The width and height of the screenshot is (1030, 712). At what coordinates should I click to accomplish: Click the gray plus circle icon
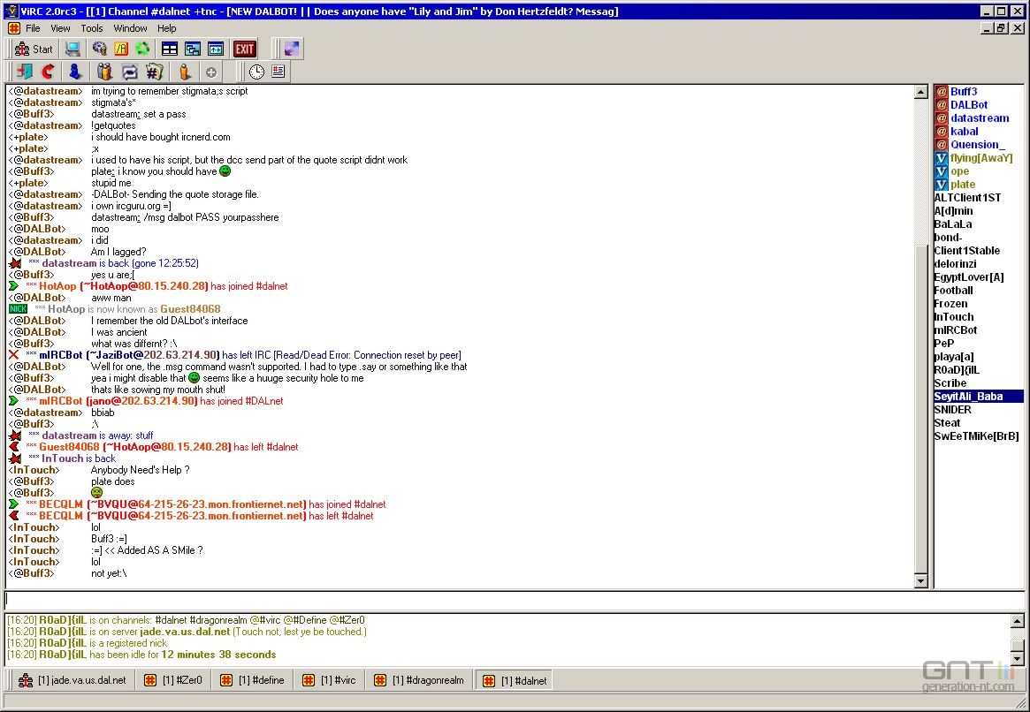pyautogui.click(x=210, y=72)
